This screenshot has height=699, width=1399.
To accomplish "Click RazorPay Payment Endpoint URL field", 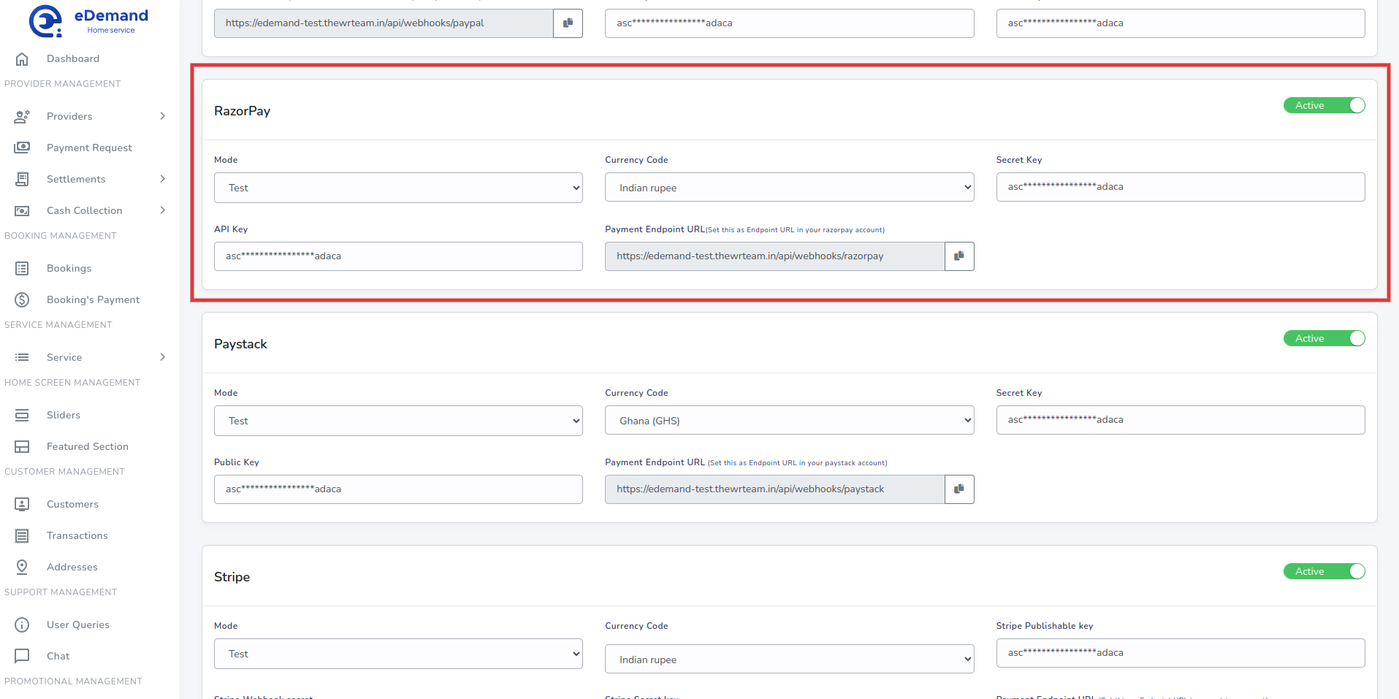I will [774, 256].
